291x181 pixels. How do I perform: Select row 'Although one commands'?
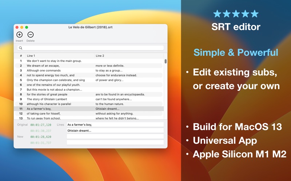click(x=89, y=71)
